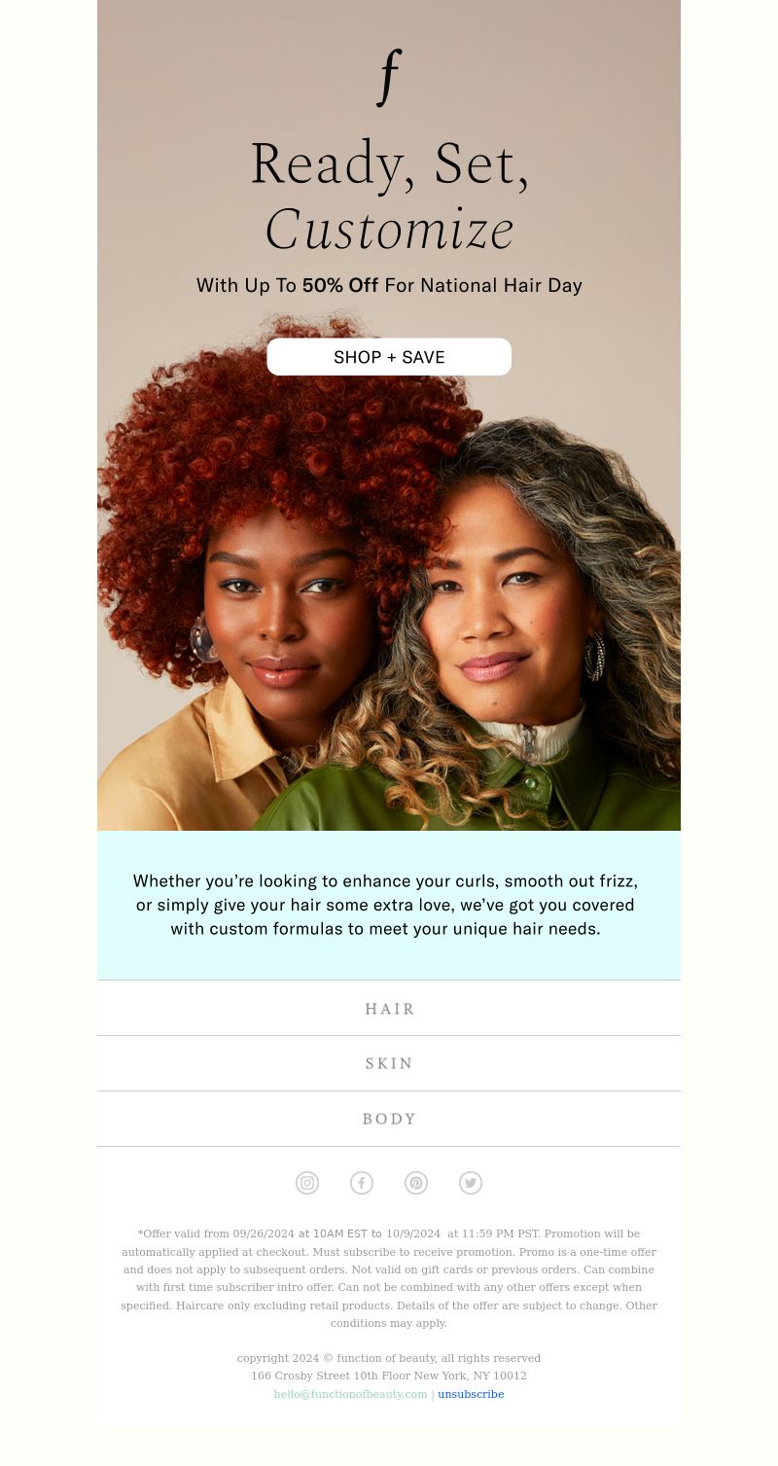Select the BODY category row
This screenshot has width=778, height=1466.
click(389, 1119)
